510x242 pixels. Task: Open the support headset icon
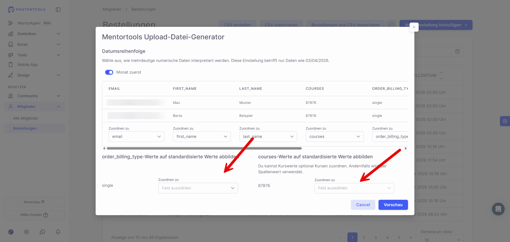click(42, 232)
